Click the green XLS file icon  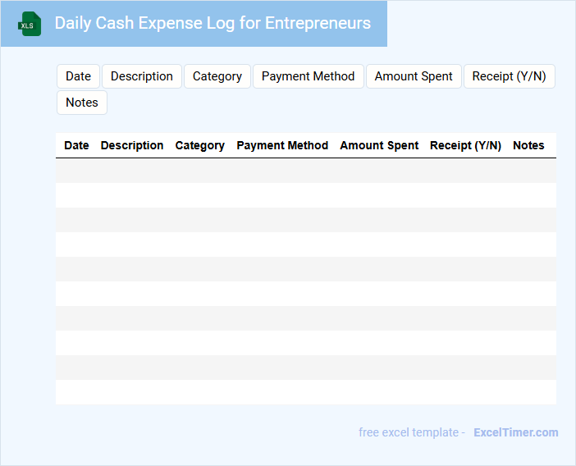[30, 24]
